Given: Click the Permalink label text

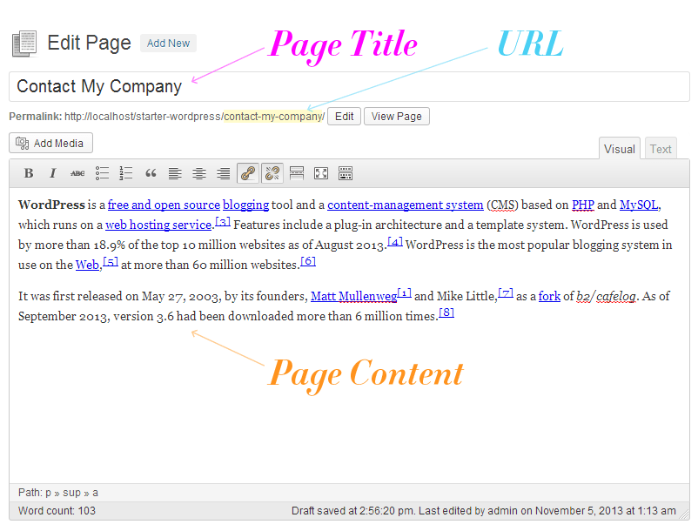Looking at the screenshot, I should (35, 117).
